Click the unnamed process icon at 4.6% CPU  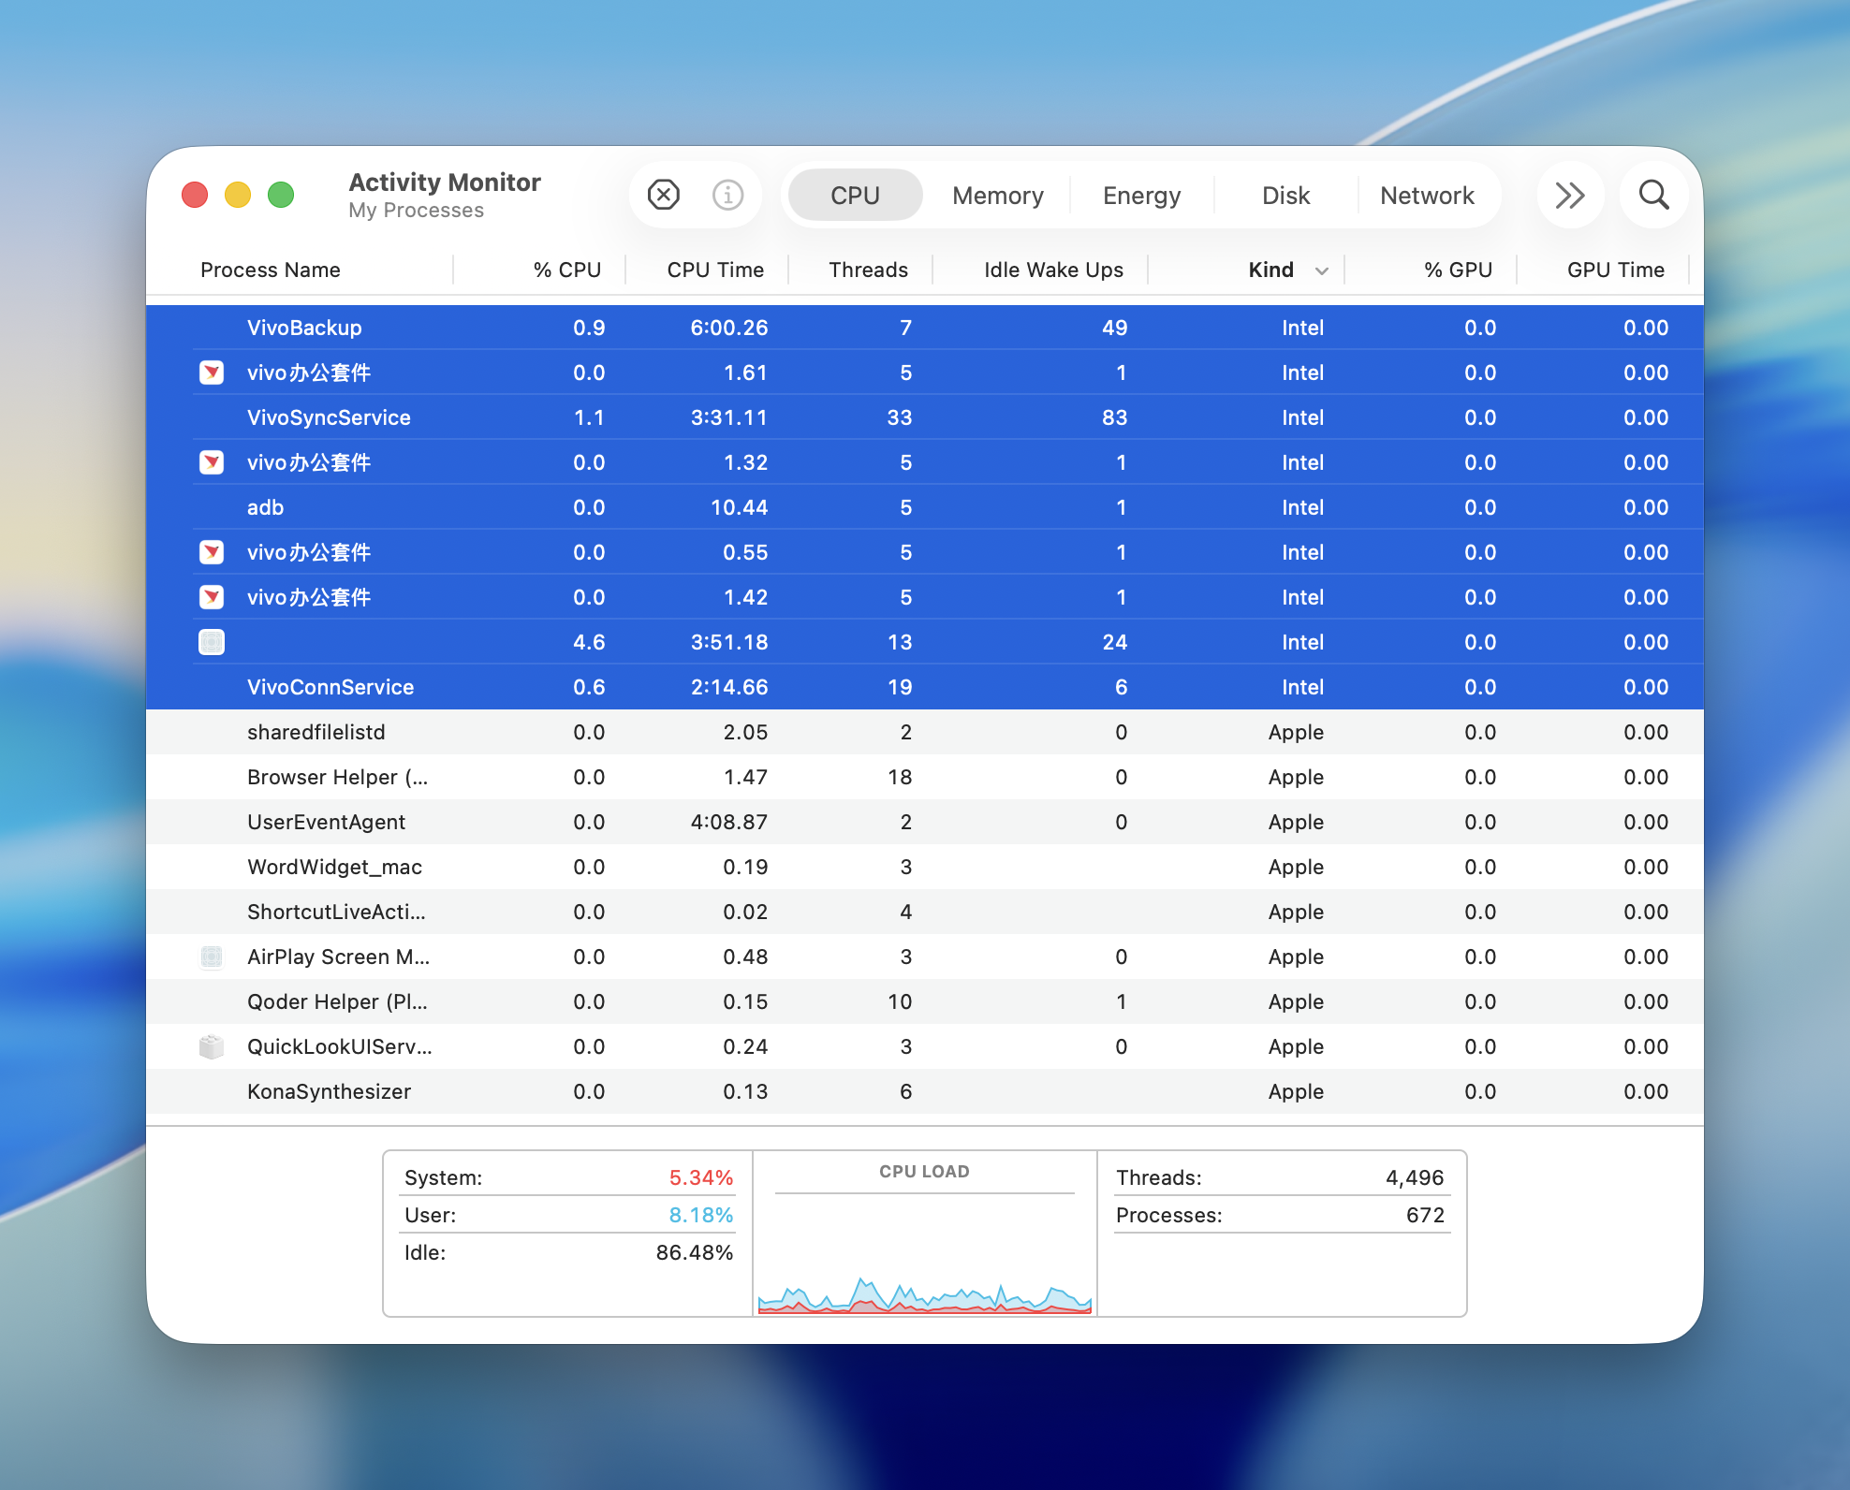(x=212, y=642)
